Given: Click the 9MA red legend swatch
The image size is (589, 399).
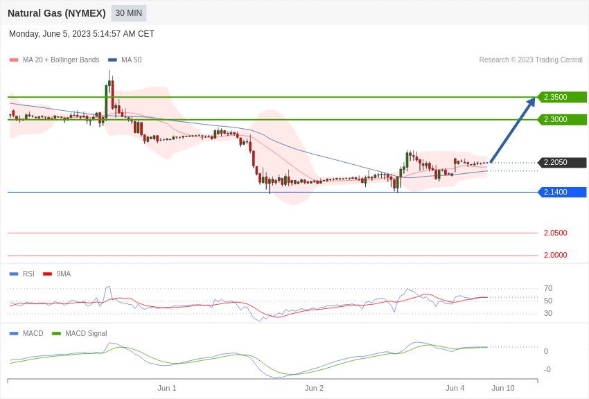Looking at the screenshot, I should (47, 274).
